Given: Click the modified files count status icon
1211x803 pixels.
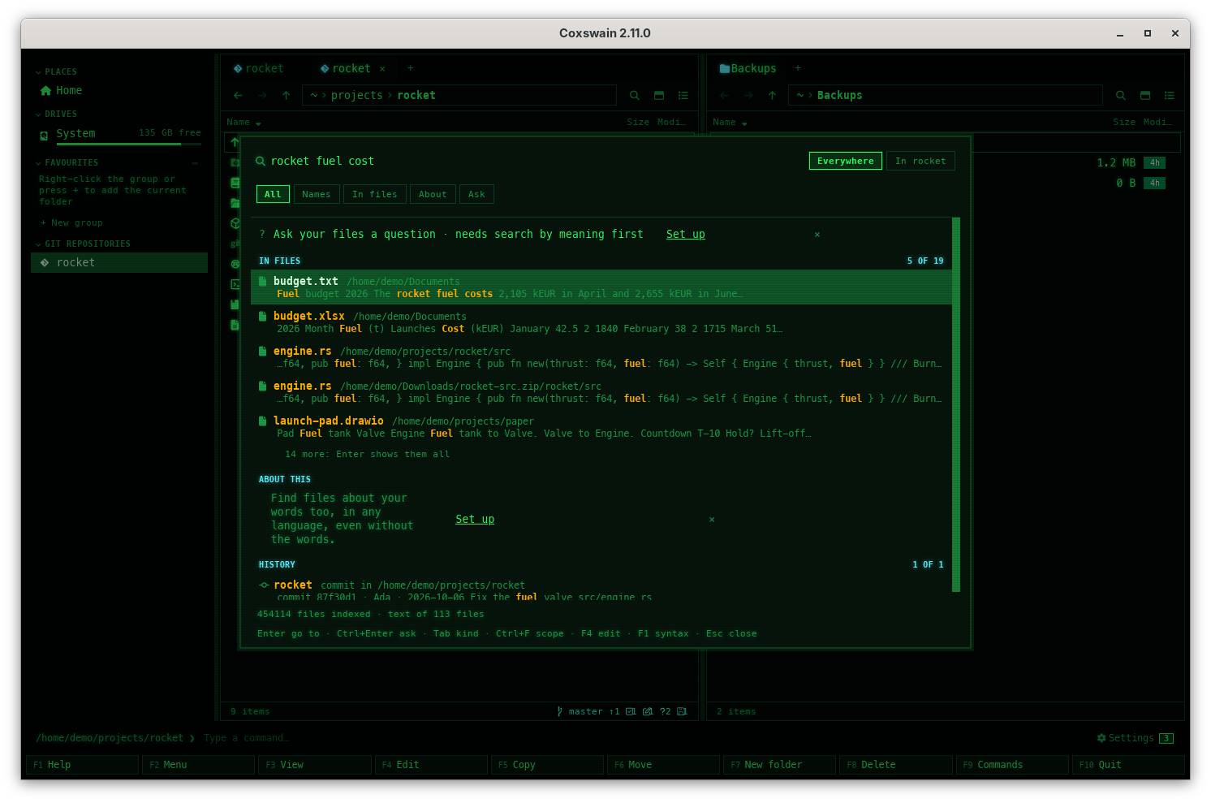Looking at the screenshot, I should (x=648, y=712).
